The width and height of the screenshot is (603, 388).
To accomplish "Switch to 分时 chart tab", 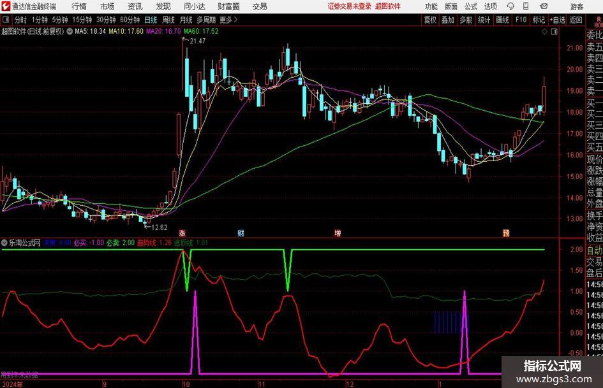I will point(21,20).
